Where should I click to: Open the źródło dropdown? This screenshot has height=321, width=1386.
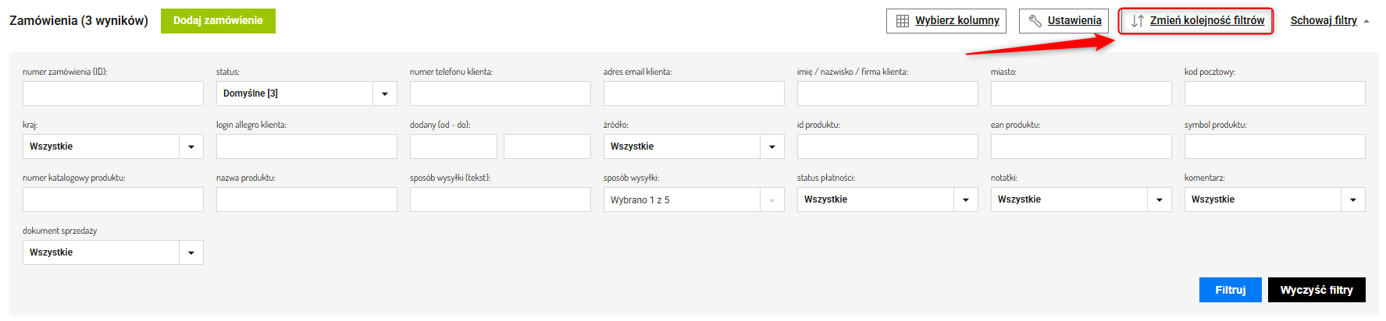[694, 146]
